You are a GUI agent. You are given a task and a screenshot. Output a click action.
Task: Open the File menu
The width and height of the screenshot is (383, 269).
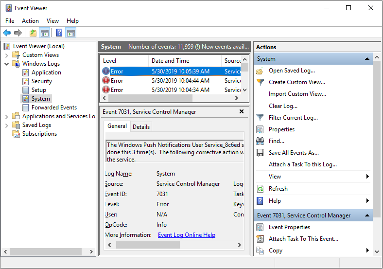pos(10,21)
